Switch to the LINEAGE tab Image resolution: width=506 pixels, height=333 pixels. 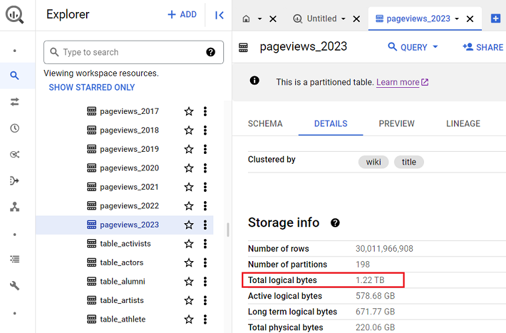pyautogui.click(x=463, y=123)
